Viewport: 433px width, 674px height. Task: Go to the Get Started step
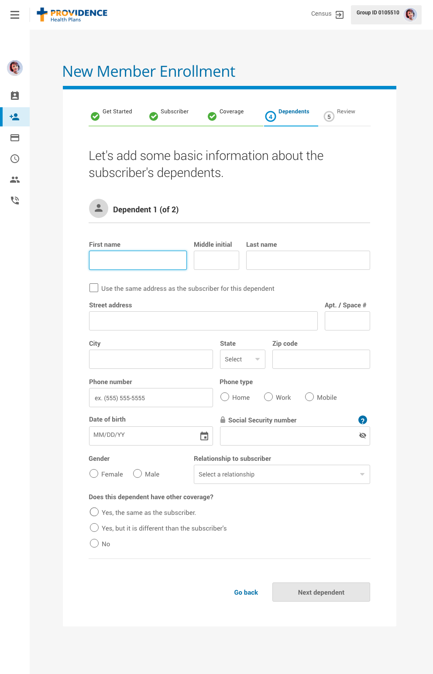(x=117, y=112)
